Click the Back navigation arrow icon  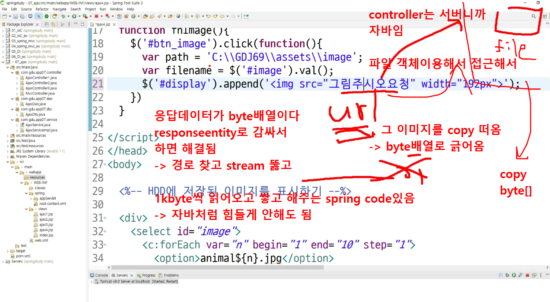pyautogui.click(x=222, y=16)
